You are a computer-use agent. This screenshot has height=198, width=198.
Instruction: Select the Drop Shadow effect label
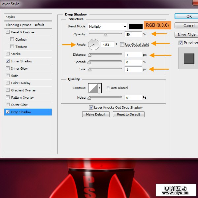click(21, 112)
